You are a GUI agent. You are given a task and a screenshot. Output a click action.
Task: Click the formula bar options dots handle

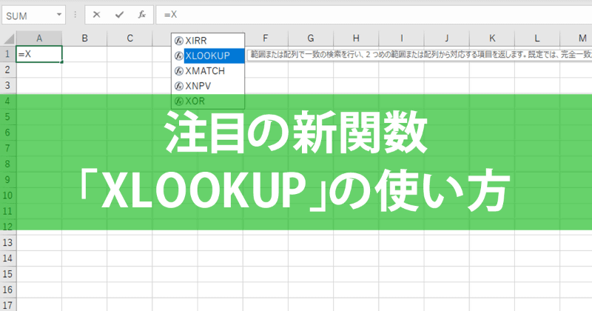75,15
